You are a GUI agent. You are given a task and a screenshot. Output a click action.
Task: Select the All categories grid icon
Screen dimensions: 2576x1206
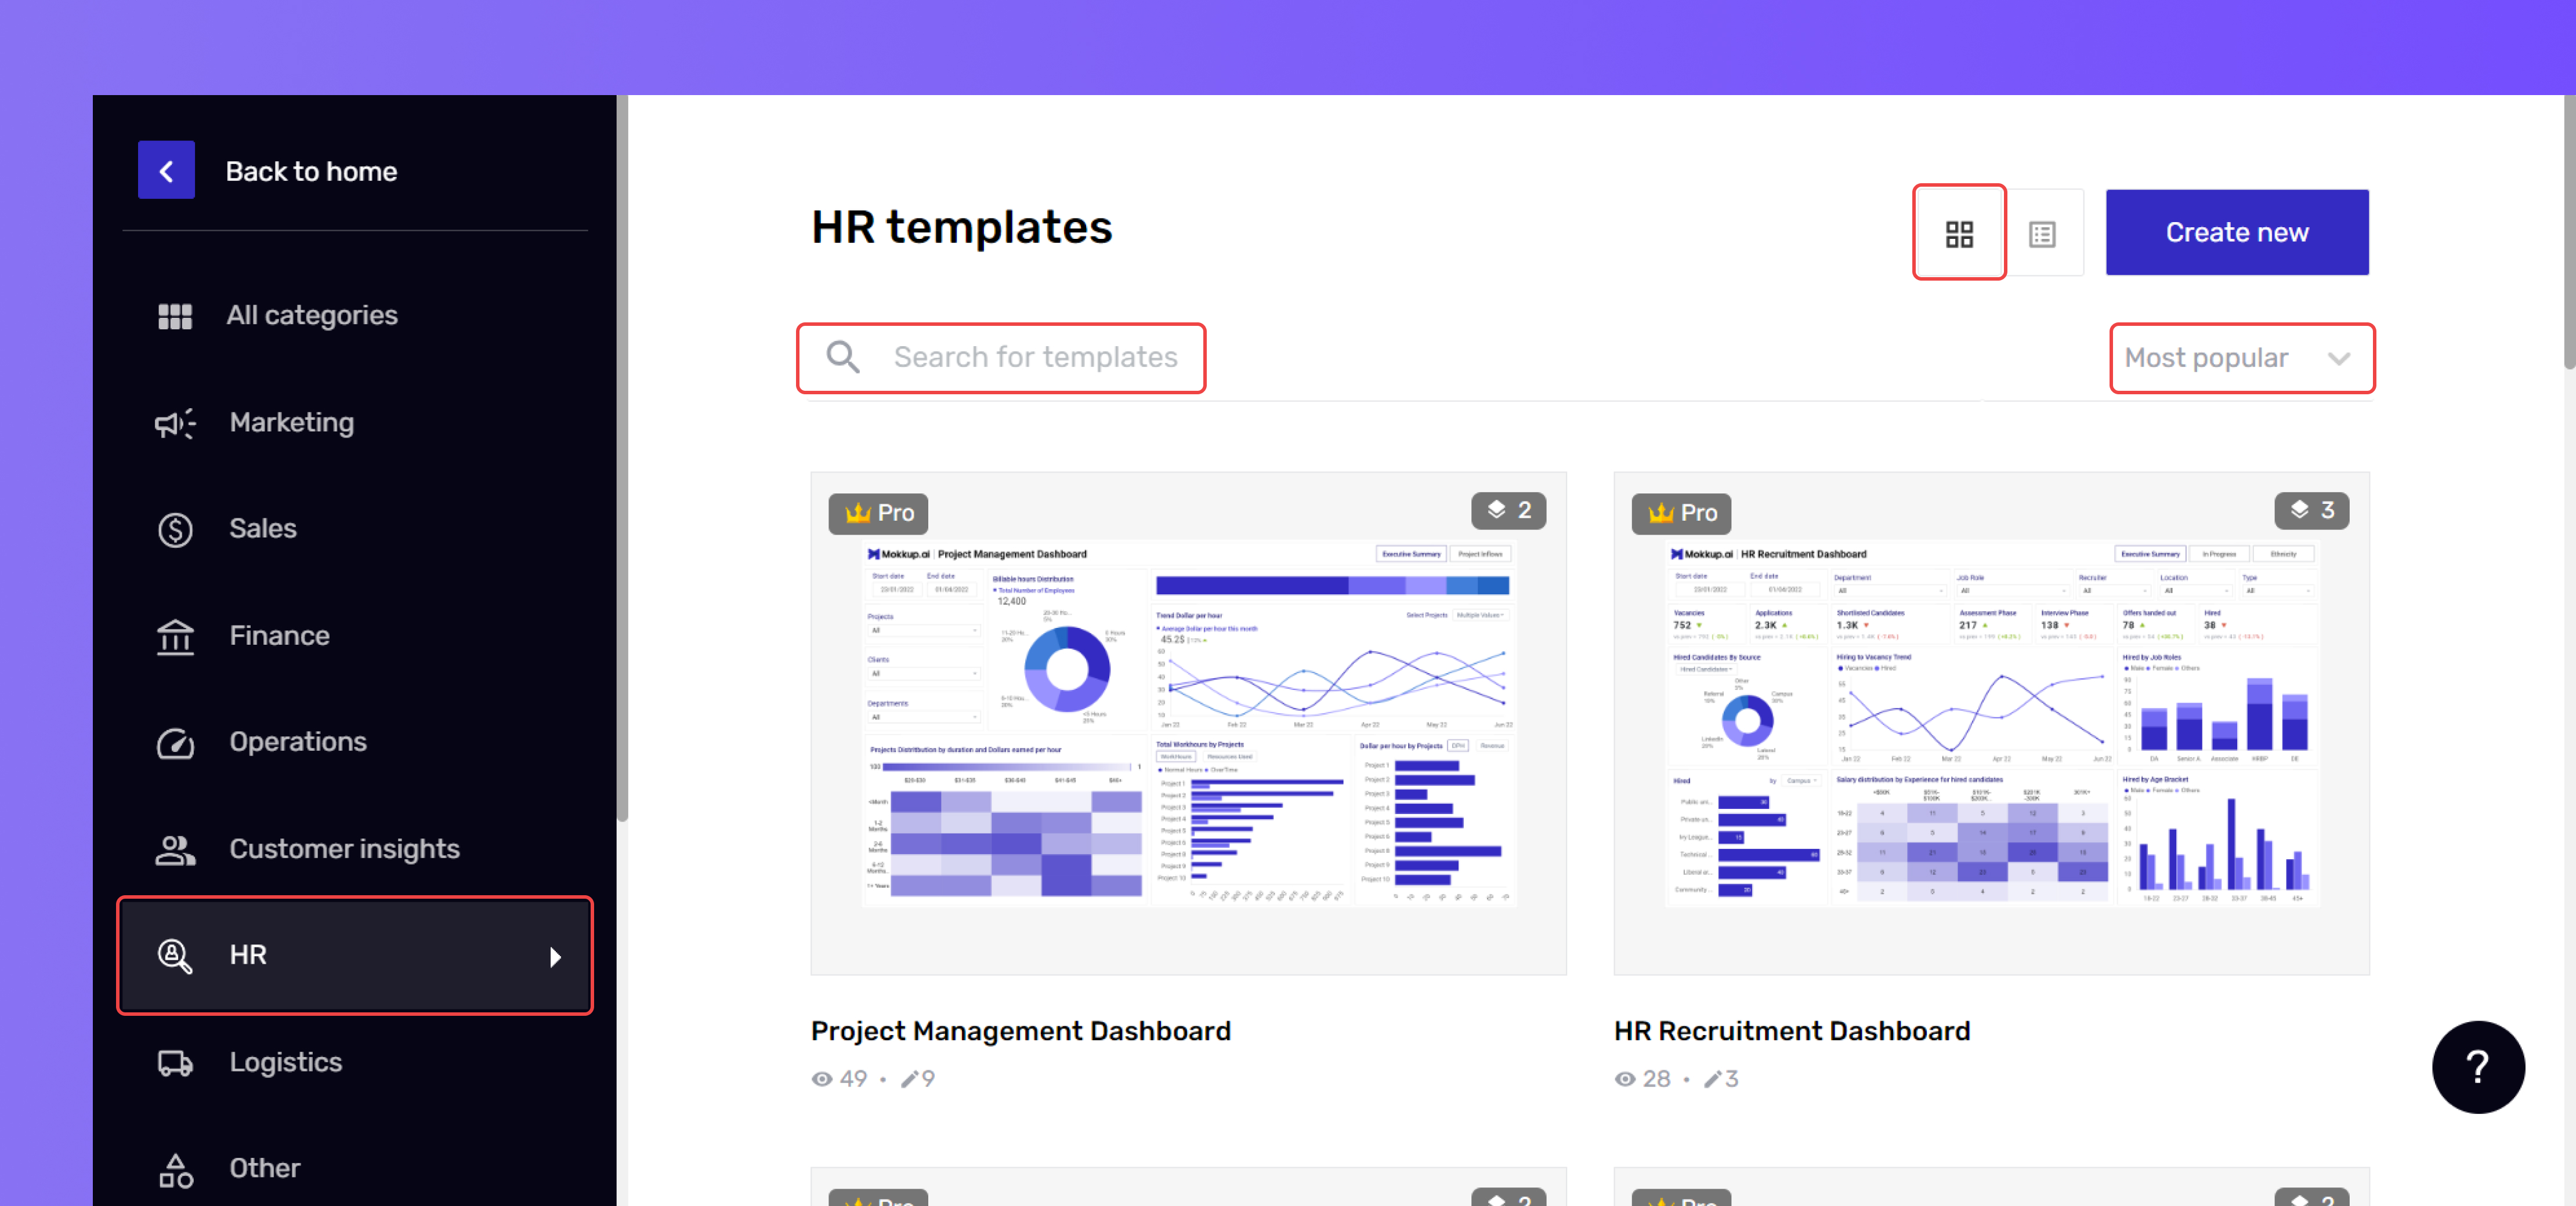coord(175,317)
